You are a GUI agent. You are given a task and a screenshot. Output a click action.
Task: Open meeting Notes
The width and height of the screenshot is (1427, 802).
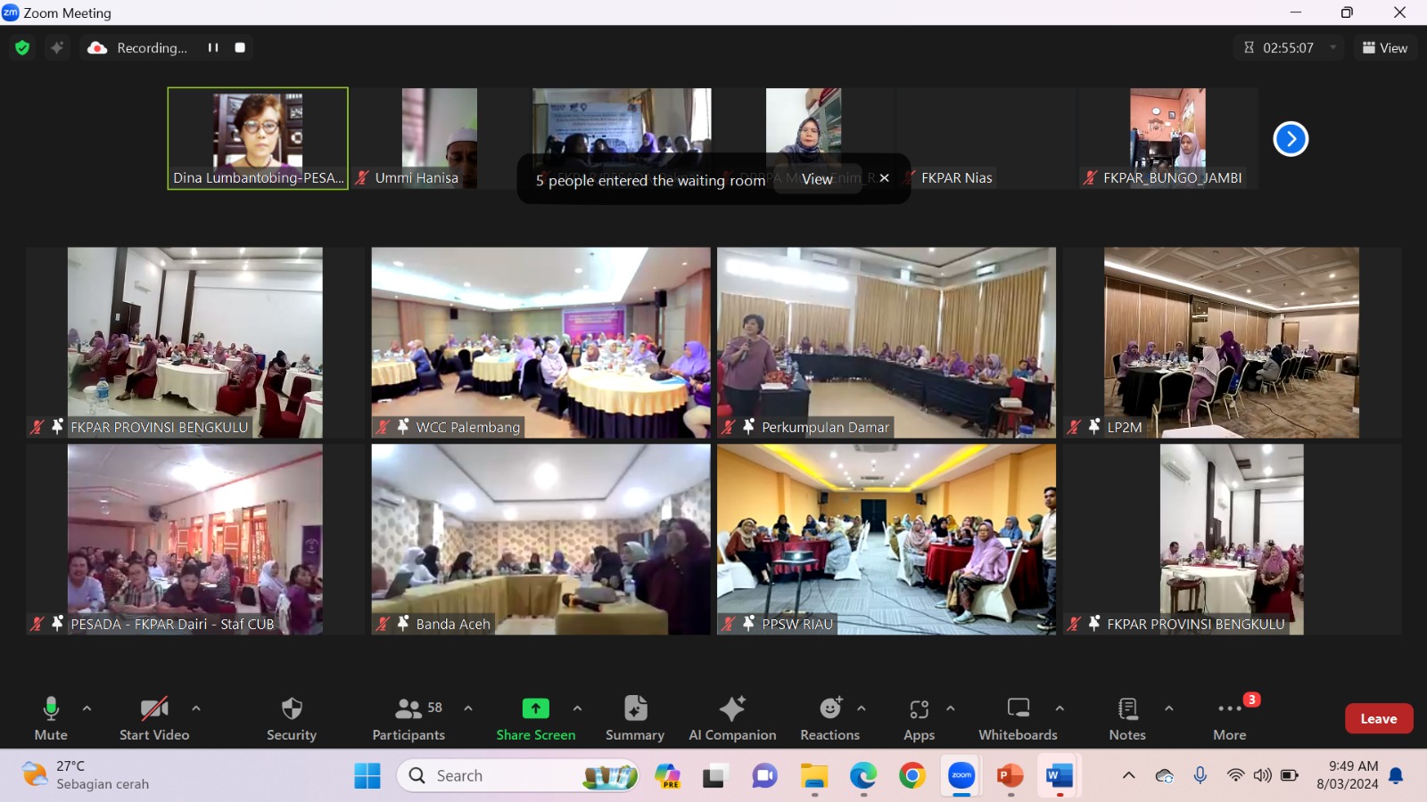pos(1127,718)
